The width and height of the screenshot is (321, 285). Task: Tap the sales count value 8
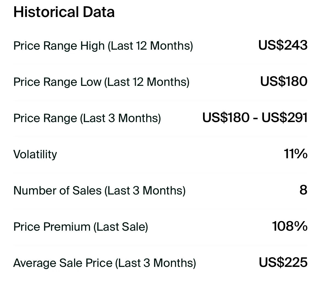coord(303,190)
